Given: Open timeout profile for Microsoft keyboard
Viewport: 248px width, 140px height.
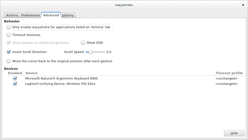Looking at the screenshot, I should point(226,78).
